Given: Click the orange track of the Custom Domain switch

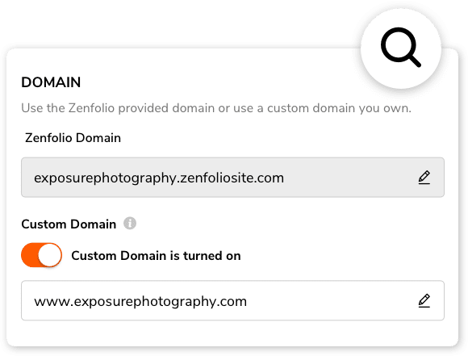Looking at the screenshot, I should (29, 255).
